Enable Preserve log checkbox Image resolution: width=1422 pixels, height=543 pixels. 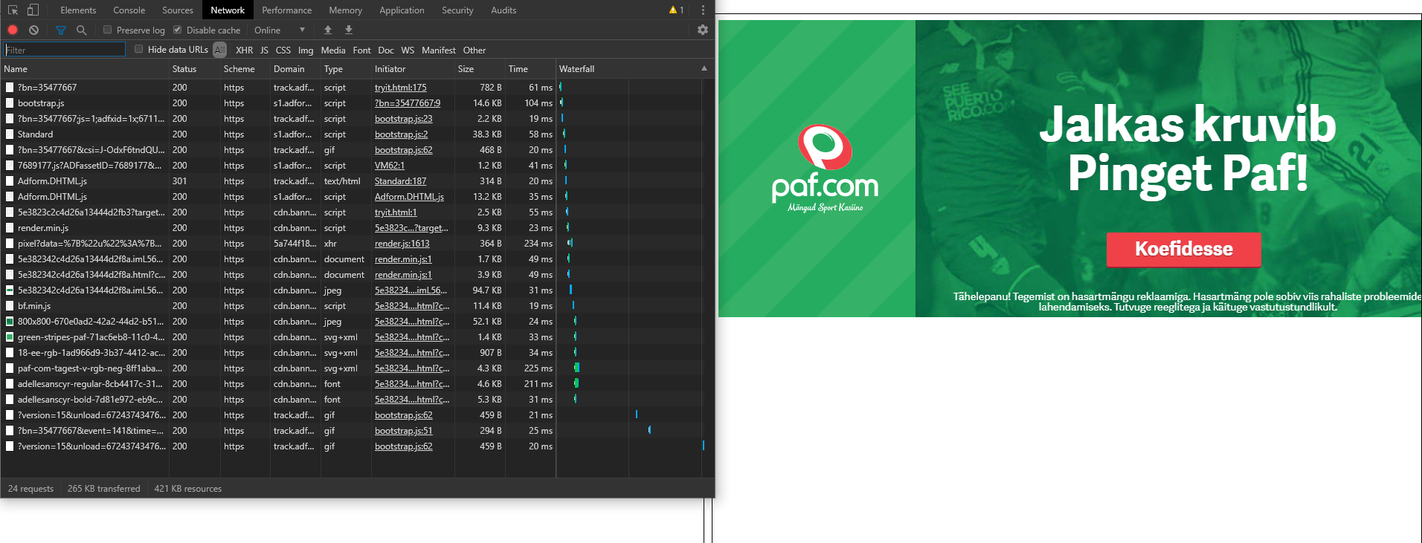[x=108, y=30]
